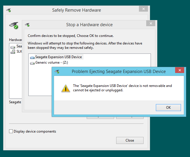Screen dimensions: 190x157
Task: Toggle Display device components checkbox
Action: click(x=11, y=131)
